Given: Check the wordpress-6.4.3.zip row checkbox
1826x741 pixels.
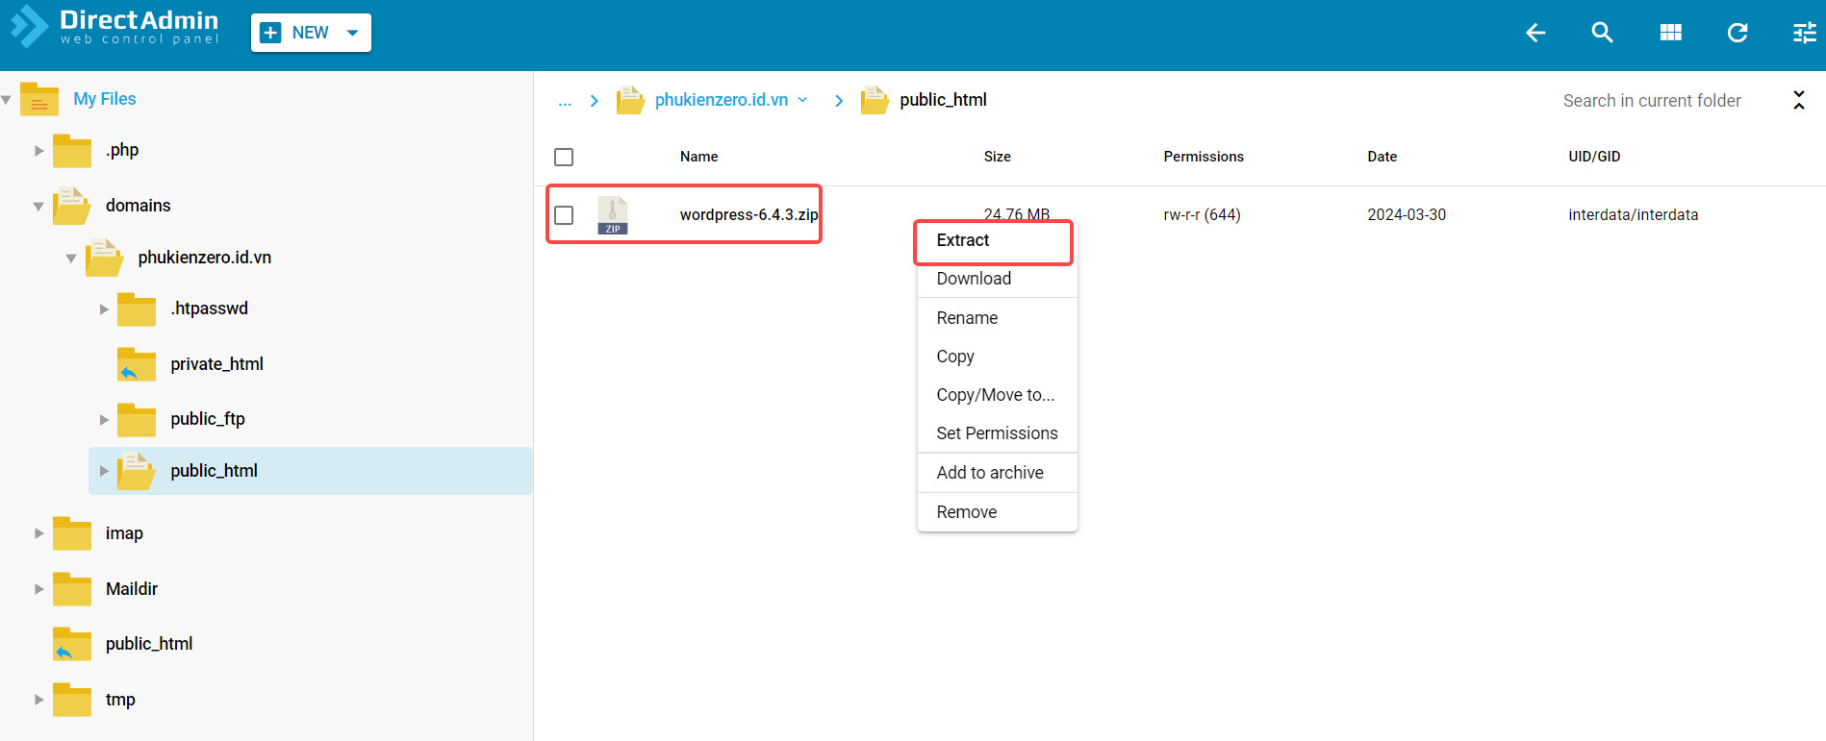Looking at the screenshot, I should (x=564, y=215).
